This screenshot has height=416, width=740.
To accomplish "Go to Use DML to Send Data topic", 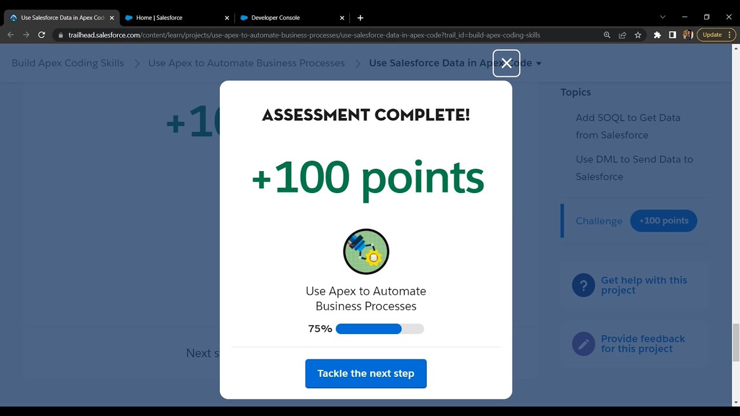I will tap(634, 168).
